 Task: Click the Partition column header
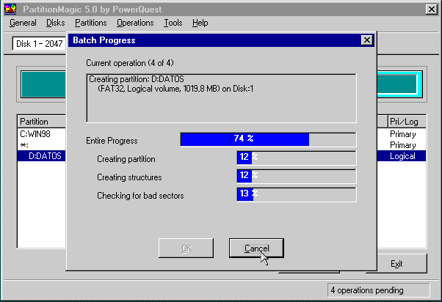tap(42, 122)
